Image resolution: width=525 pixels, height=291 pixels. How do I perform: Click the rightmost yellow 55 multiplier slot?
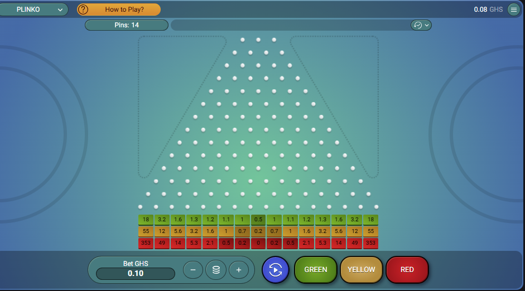[370, 231]
